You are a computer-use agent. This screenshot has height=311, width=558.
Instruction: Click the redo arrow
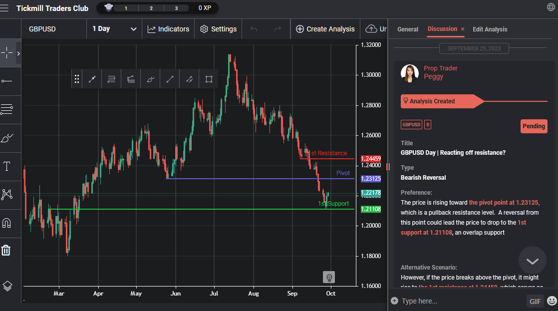(278, 29)
